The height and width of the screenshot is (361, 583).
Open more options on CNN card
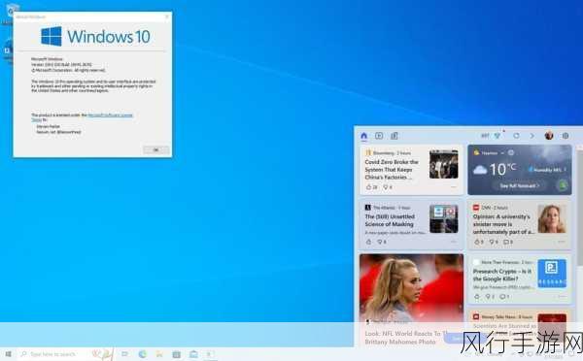pos(562,242)
